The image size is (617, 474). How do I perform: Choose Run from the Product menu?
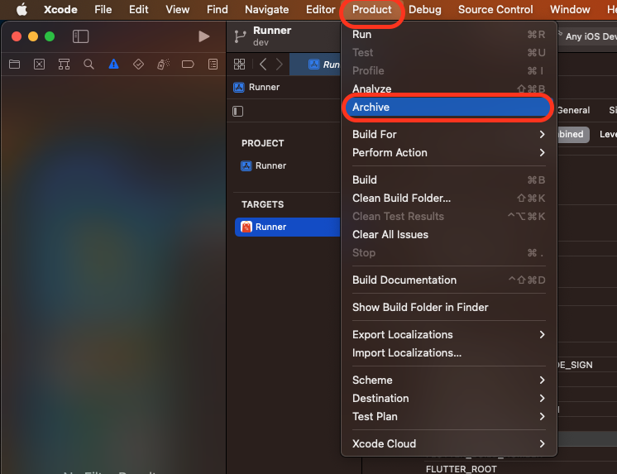click(448, 35)
